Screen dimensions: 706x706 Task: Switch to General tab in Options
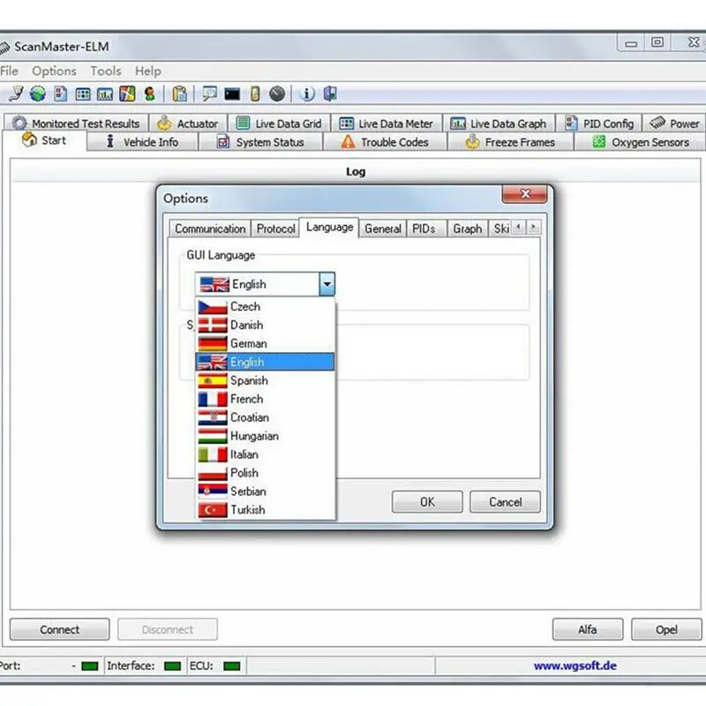coord(383,229)
